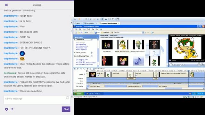This screenshot has height=115, width=205.
Task: Expand the 3. Finish Movie section
Action: [92, 53]
